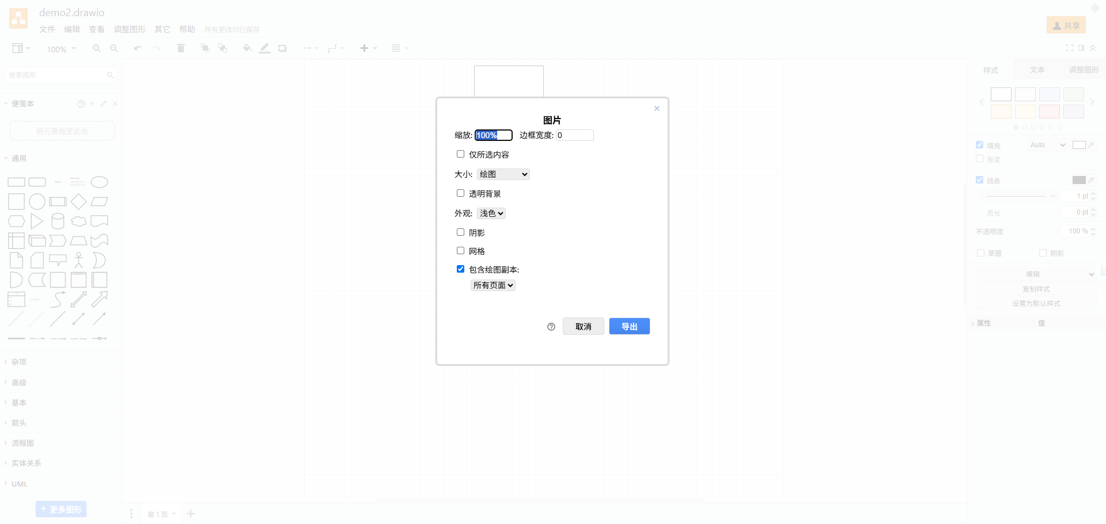This screenshot has width=1106, height=524.
Task: Click the zoom in magnifier icon
Action: 96,48
